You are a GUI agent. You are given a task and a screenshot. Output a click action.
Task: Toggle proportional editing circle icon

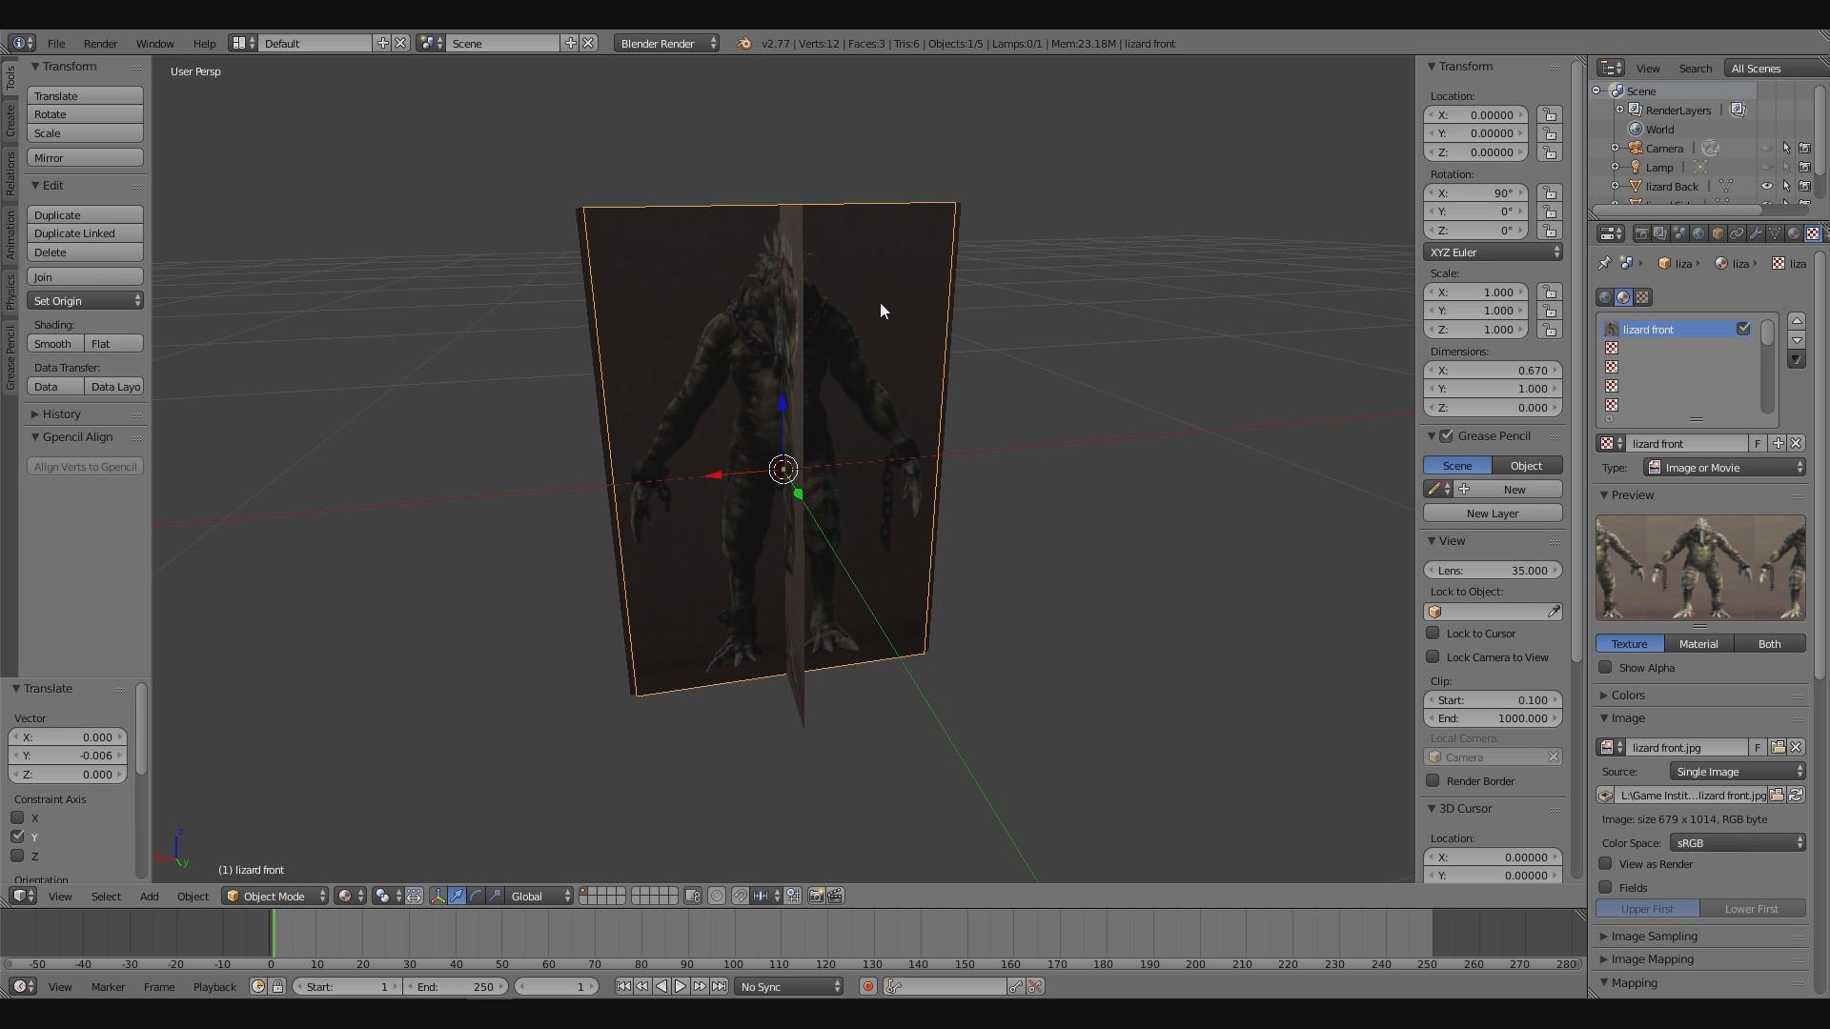717,897
